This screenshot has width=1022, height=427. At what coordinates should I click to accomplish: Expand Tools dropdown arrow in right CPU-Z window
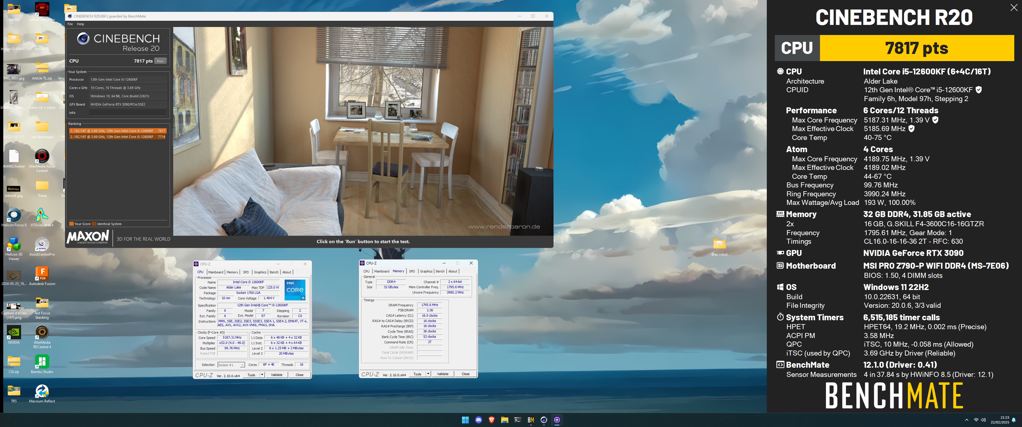pyautogui.click(x=428, y=374)
